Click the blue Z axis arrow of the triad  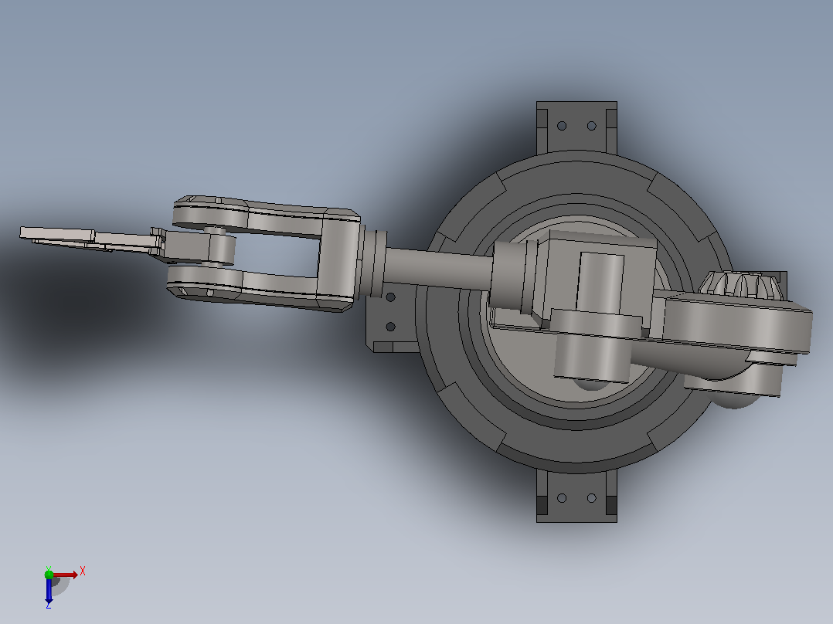[49, 591]
